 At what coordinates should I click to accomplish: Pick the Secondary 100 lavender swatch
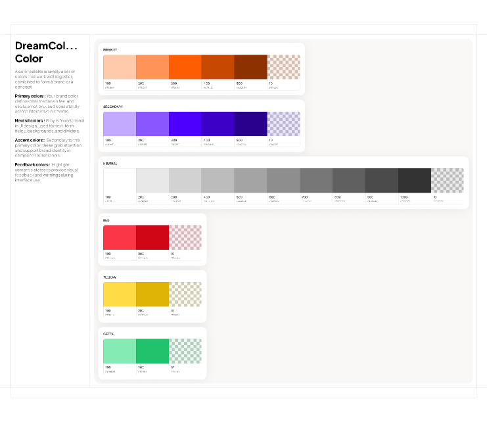[120, 124]
